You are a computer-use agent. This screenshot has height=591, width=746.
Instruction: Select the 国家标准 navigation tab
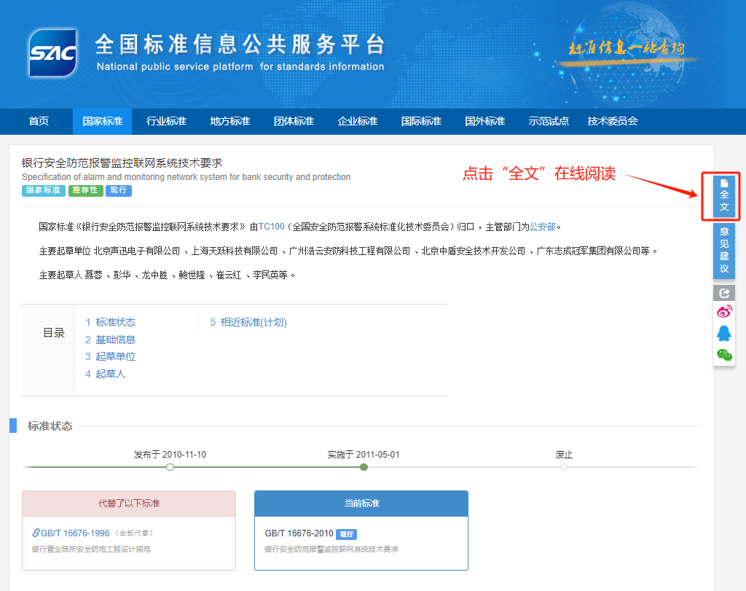tap(102, 121)
